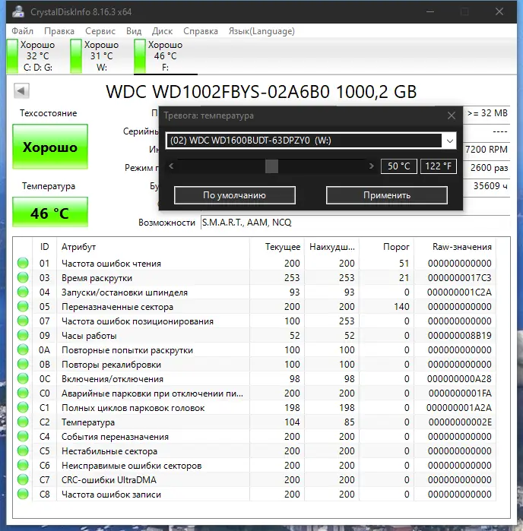Click status circle for attribute C2
This screenshot has width=523, height=531.
click(x=23, y=422)
